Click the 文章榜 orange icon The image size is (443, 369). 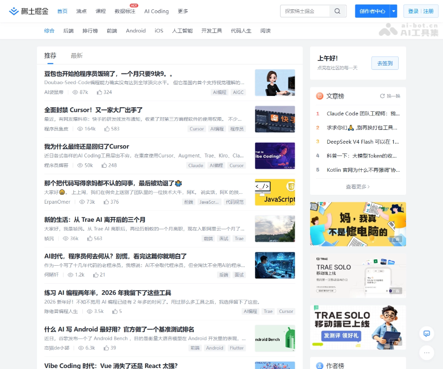319,96
